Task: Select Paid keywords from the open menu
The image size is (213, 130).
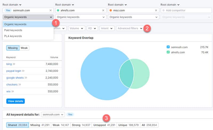Action: click(x=13, y=30)
